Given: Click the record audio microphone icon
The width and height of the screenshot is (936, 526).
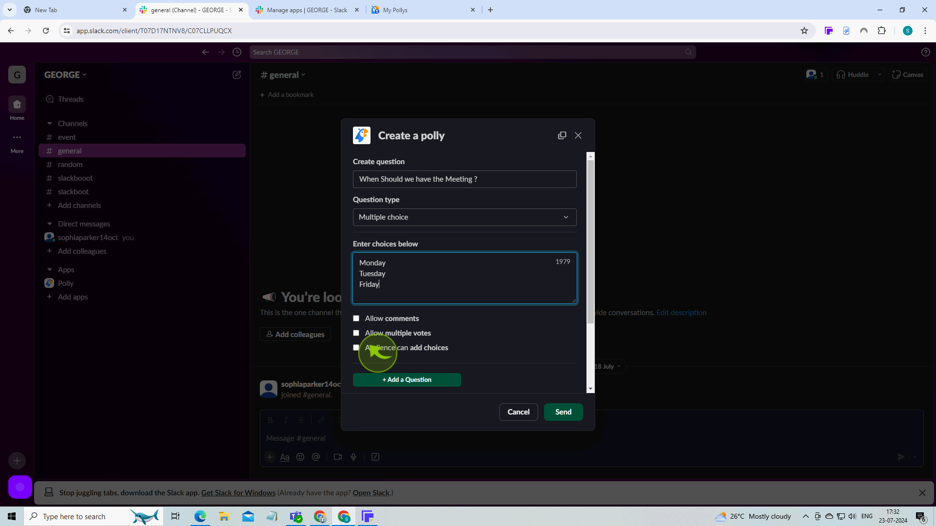Looking at the screenshot, I should pos(353,457).
